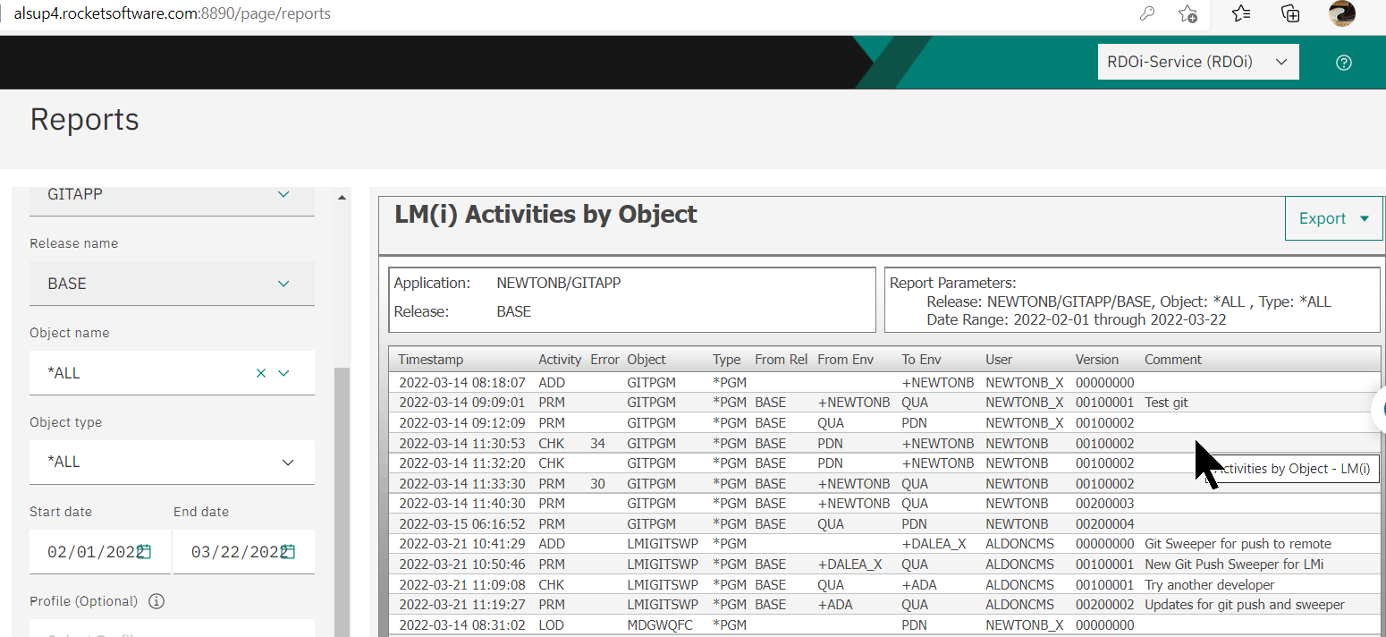The width and height of the screenshot is (1386, 637).
Task: Open the Start date calendar picker
Action: pyautogui.click(x=143, y=552)
